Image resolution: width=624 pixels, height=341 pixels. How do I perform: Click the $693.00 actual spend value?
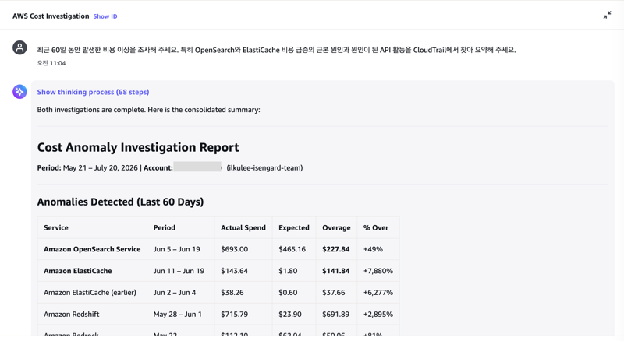point(235,249)
